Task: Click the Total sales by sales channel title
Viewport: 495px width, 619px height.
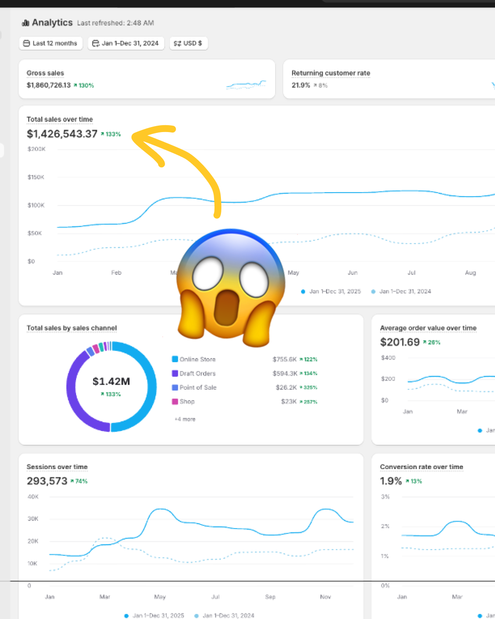Action: (71, 328)
